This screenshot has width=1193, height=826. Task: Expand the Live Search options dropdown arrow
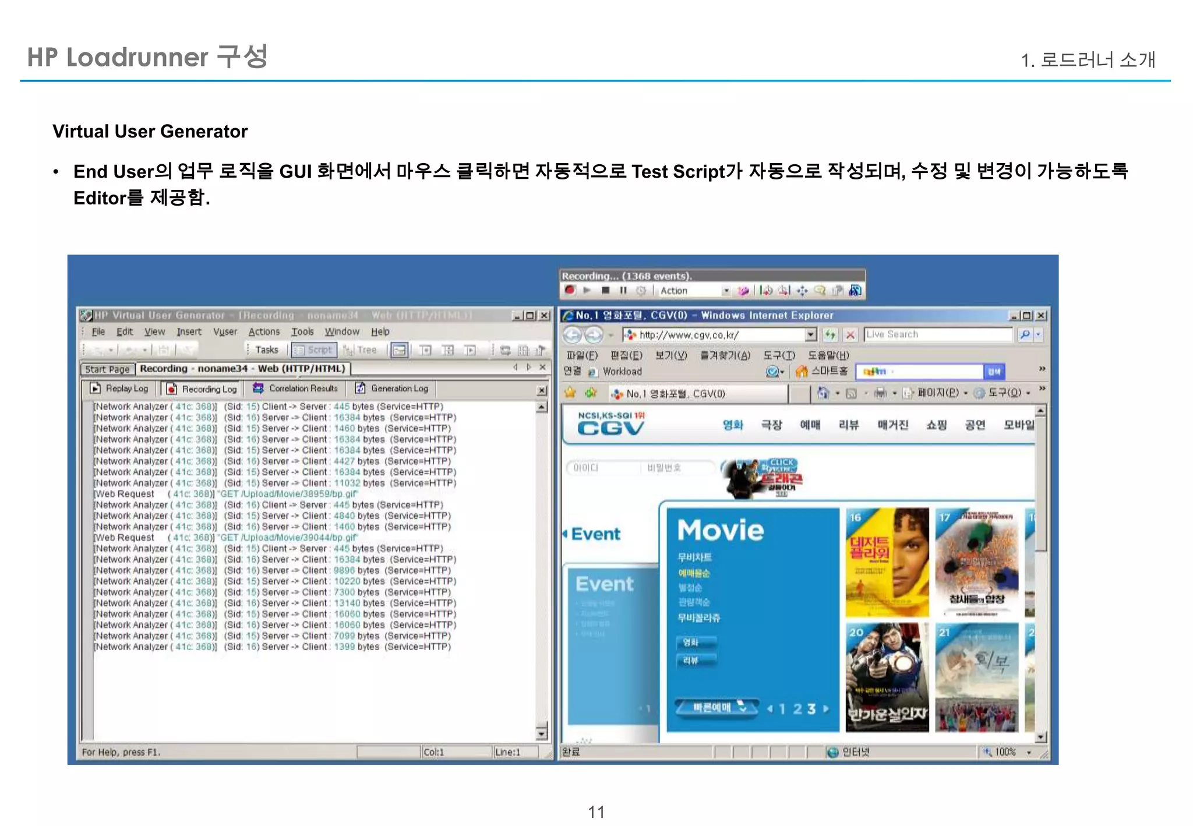[1038, 334]
